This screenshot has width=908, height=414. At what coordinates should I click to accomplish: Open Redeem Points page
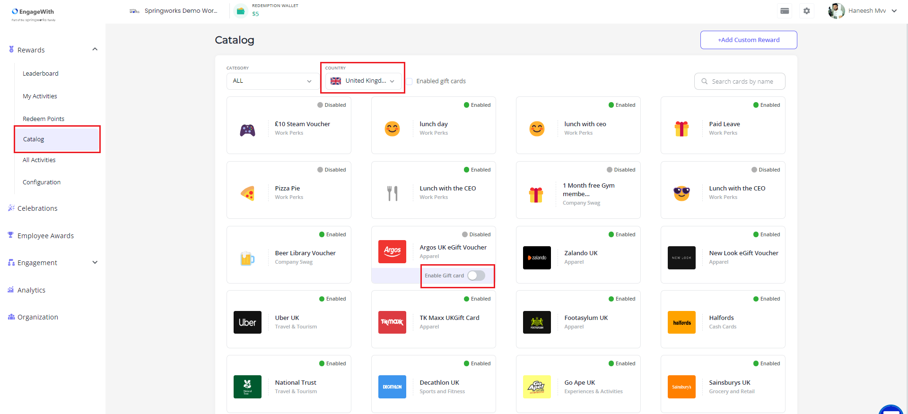pos(44,119)
